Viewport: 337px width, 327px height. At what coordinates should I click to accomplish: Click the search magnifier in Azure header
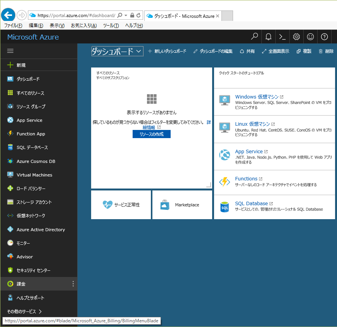point(254,36)
